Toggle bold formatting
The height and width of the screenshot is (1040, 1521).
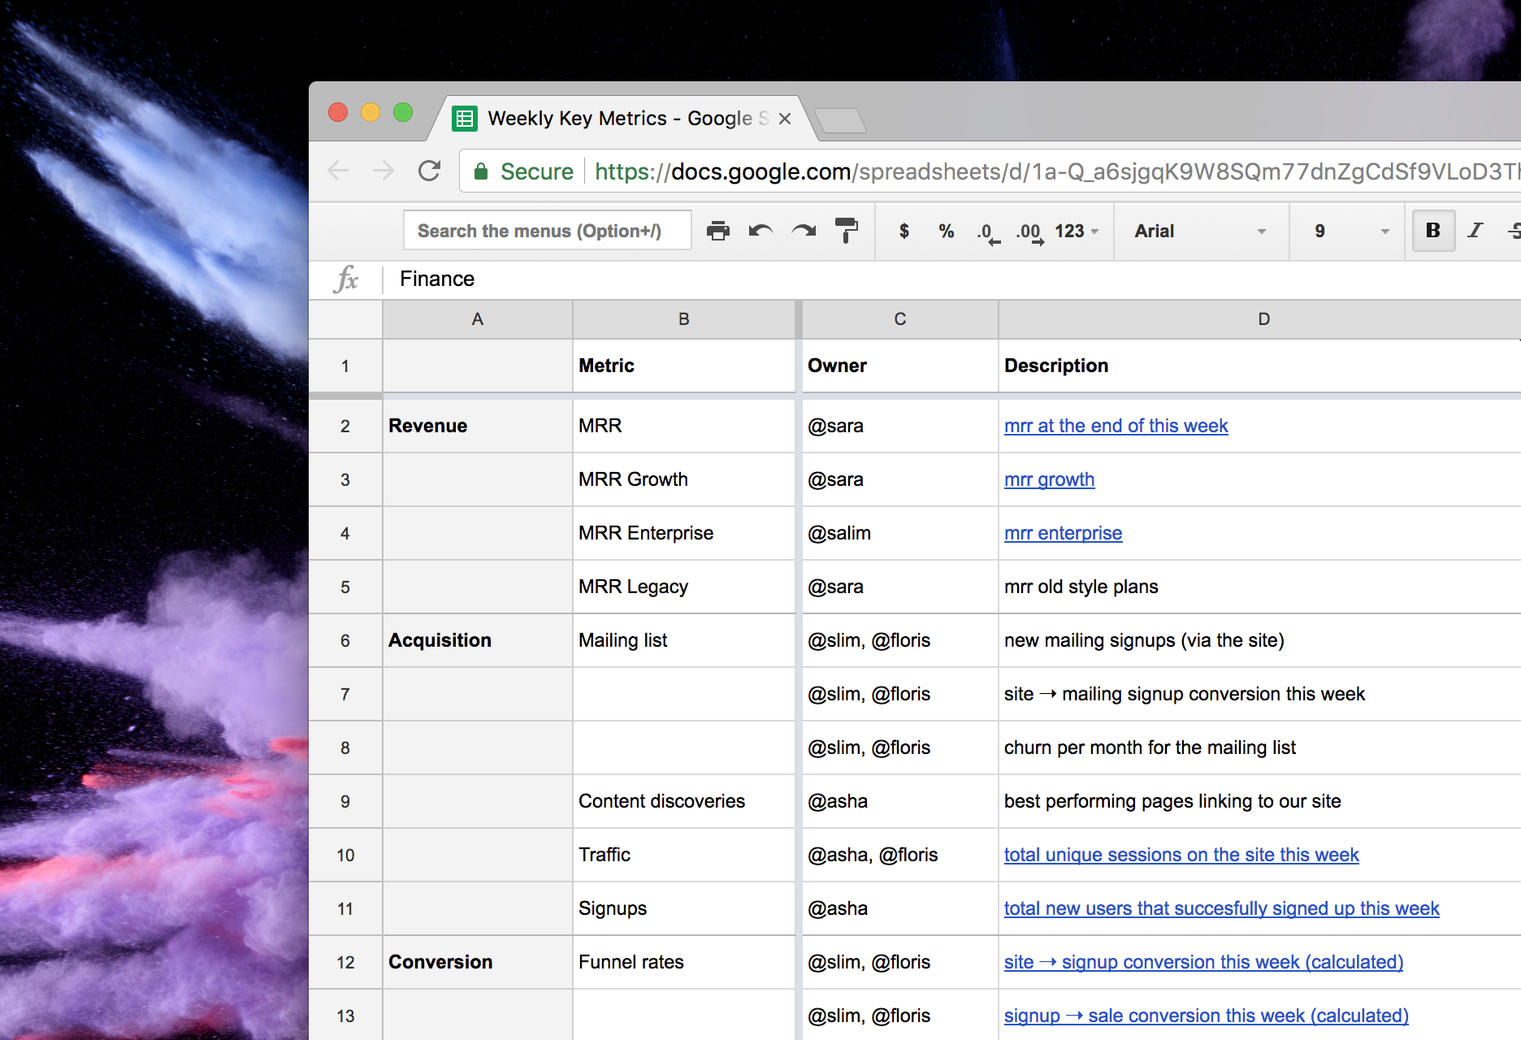point(1432,232)
